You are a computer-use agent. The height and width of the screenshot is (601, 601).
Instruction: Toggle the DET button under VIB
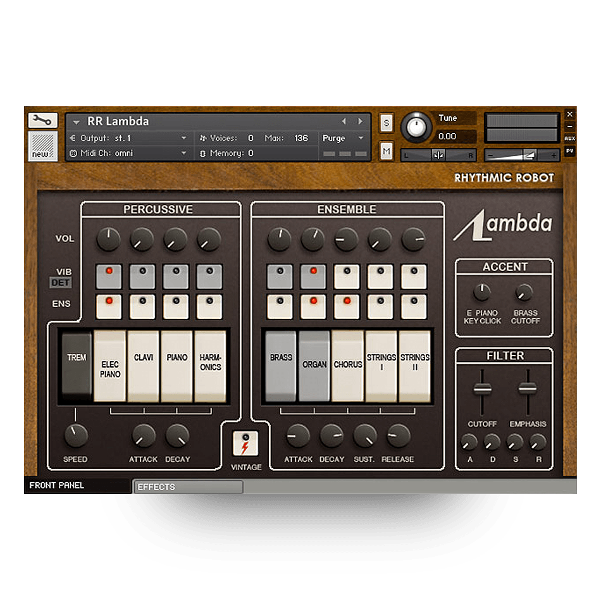click(61, 283)
